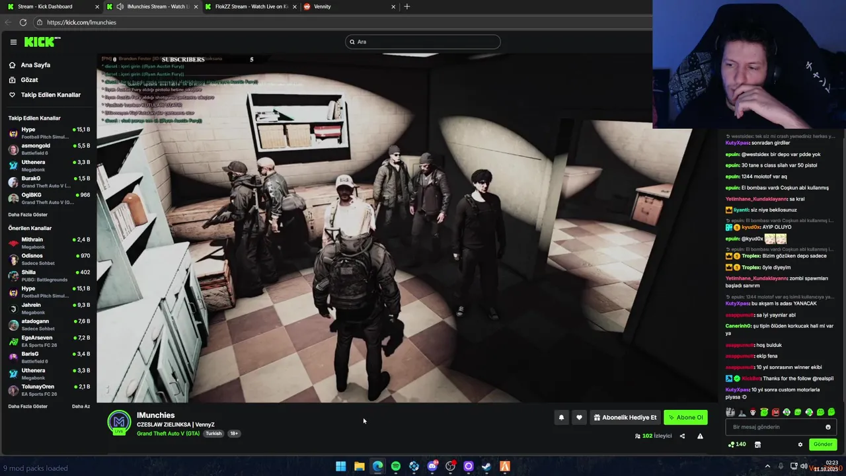Open TolunayOren recommended channel
This screenshot has height=476, width=846.
49,390
